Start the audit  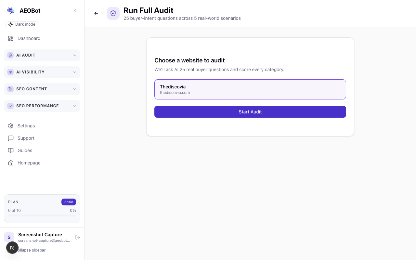click(250, 112)
